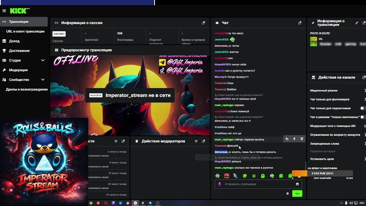Pick the third quick emote

point(236,176)
